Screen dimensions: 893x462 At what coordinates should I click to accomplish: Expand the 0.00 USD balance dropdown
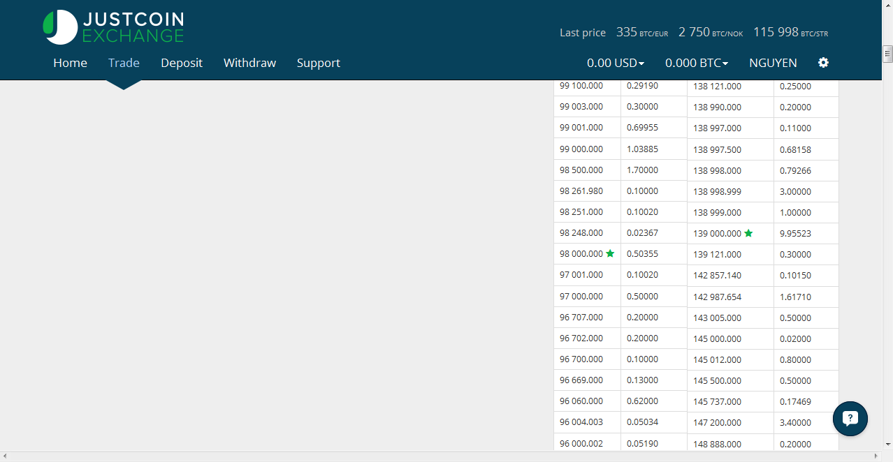(x=616, y=63)
